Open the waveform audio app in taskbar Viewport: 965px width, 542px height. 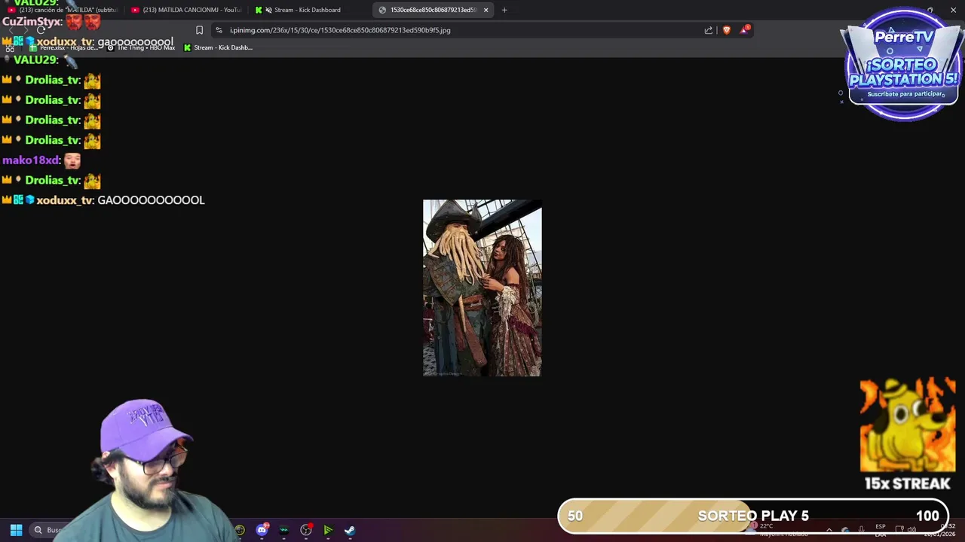[x=283, y=530]
